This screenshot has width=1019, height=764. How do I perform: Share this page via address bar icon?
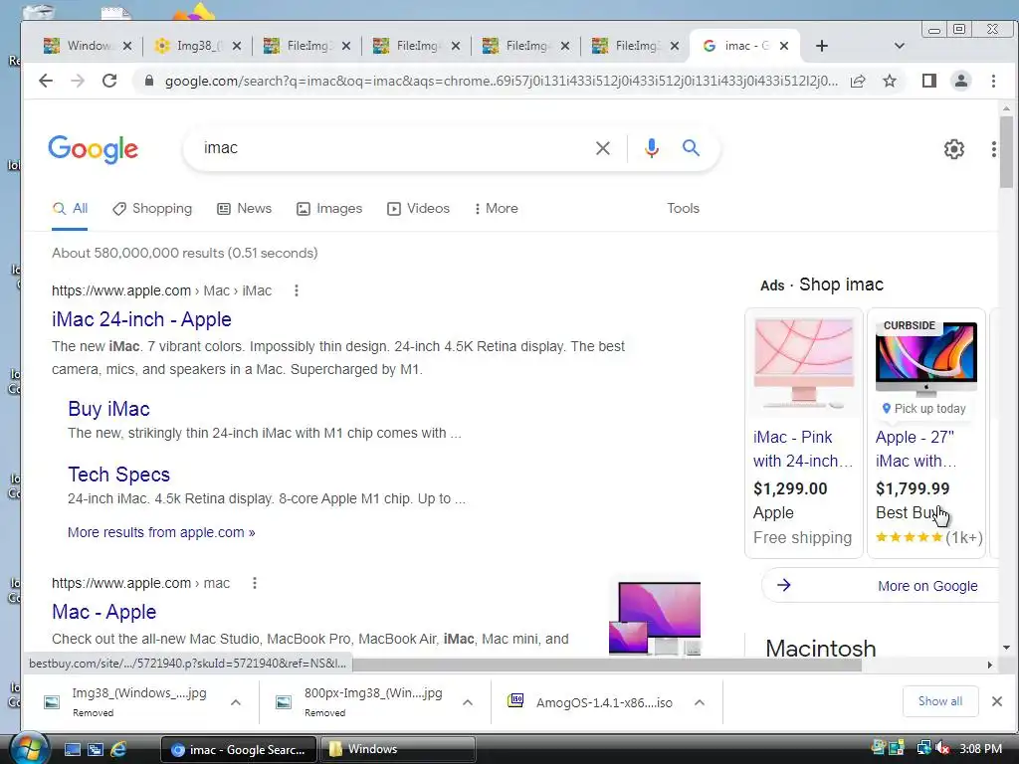tap(858, 81)
